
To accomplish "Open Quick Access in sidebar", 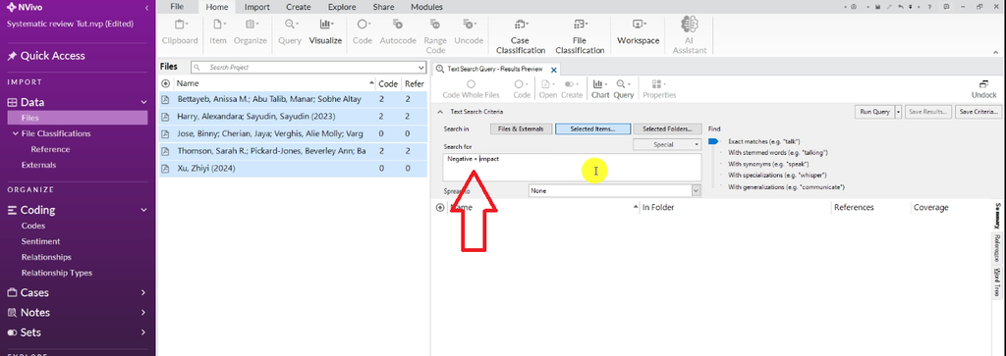I will pos(45,56).
